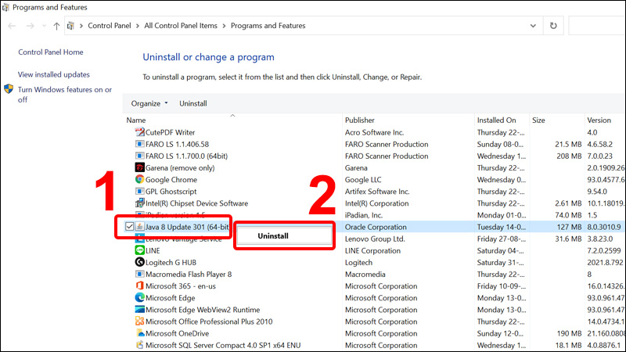Open Turn Windows features on or off

65,95
